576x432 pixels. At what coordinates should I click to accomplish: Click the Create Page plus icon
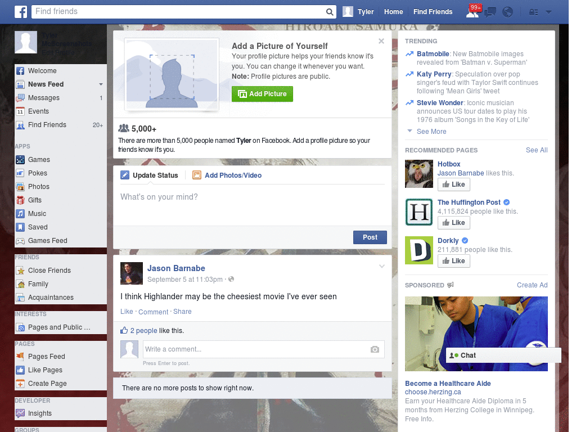click(x=20, y=384)
